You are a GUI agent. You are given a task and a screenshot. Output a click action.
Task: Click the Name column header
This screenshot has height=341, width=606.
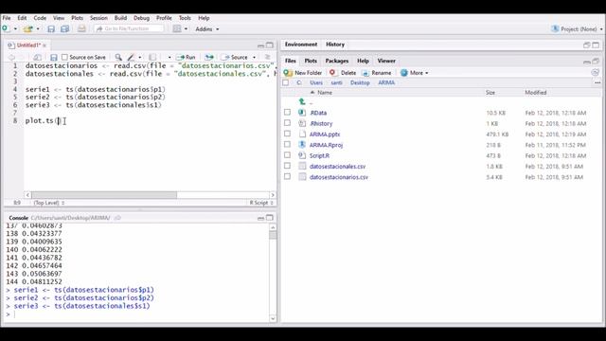click(324, 93)
